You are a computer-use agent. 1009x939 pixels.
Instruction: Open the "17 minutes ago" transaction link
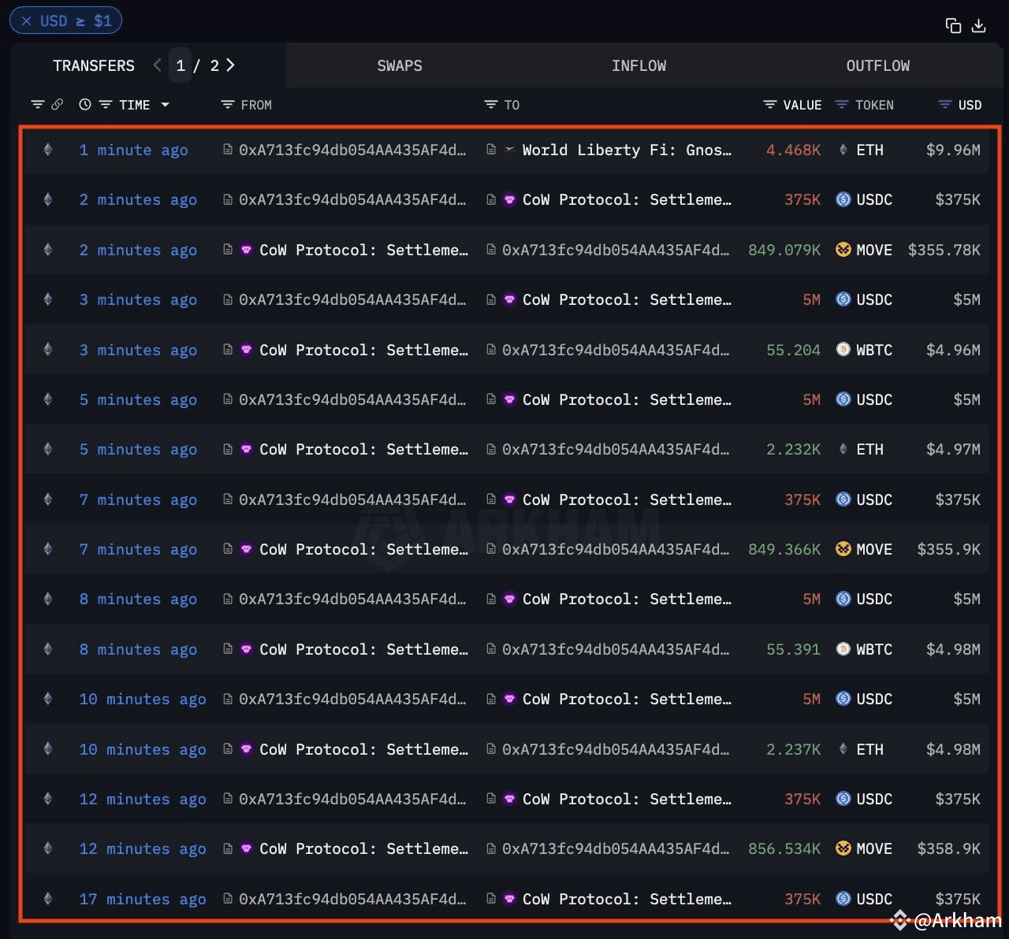142,899
